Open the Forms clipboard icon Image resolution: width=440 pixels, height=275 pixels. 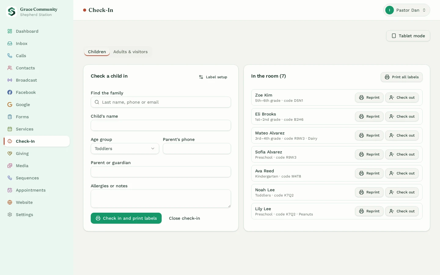[x=10, y=117]
